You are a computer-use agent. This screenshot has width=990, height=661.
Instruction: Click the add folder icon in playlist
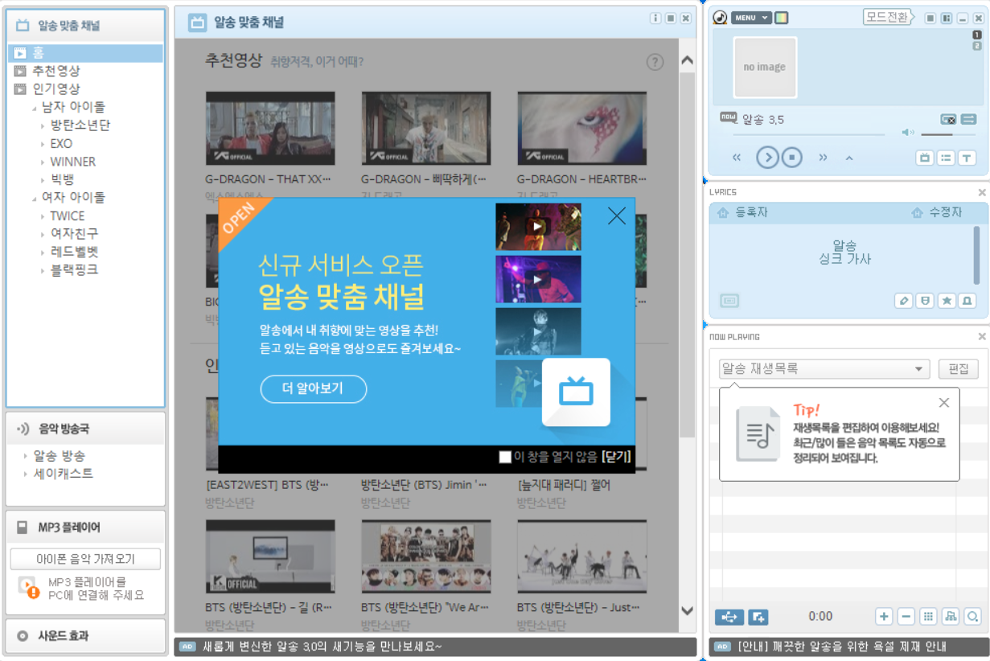pos(758,617)
